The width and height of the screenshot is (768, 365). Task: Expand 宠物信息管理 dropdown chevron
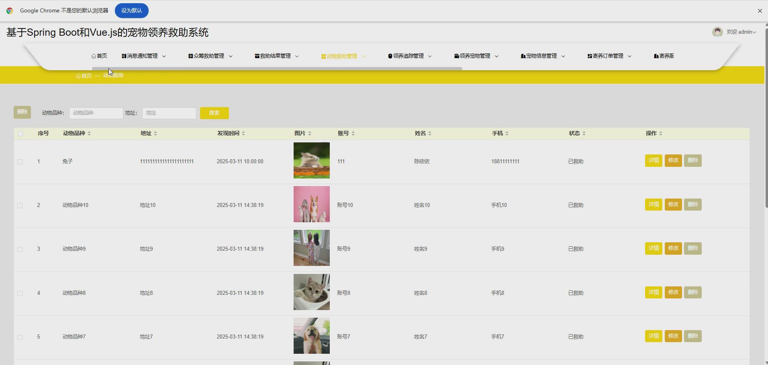pos(563,57)
